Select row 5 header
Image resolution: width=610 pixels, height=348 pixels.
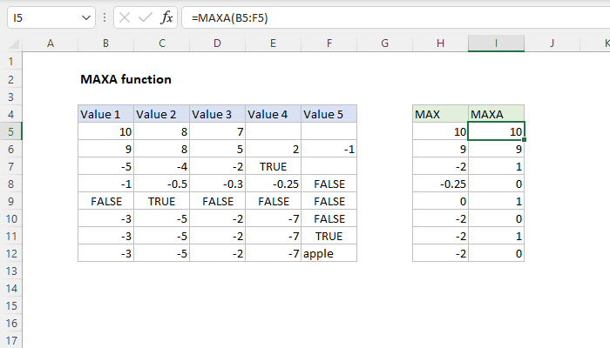(x=11, y=131)
